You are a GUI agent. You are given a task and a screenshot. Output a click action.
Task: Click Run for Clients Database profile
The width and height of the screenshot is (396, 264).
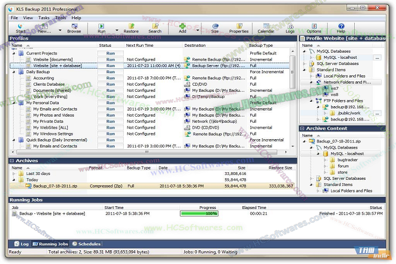click(x=111, y=84)
